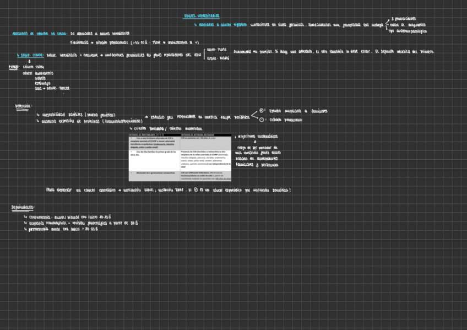The width and height of the screenshot is (467, 330).
Task: Click the Para descartar un cáncer esporádico sentence
Action: point(168,190)
